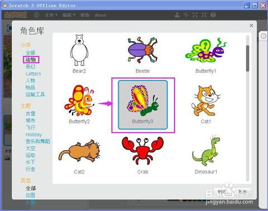Click the cut scissors icon in toolbar
Screen dimensions: 268x211
(x=186, y=15)
